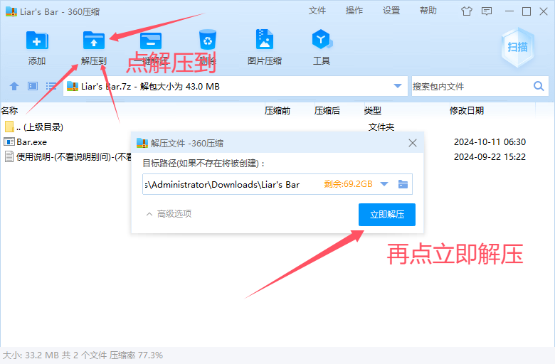
Task: Maximize the 360压缩 window
Action: (527, 11)
